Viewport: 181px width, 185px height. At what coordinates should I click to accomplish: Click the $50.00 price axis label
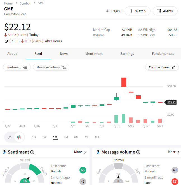[171, 86]
